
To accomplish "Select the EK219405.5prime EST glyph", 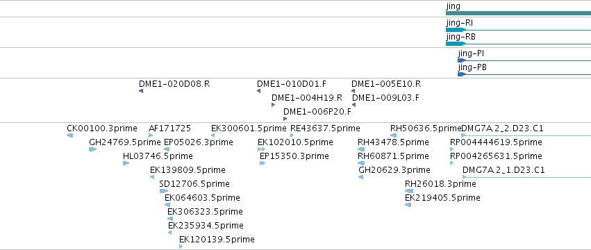I will pyautogui.click(x=408, y=205).
